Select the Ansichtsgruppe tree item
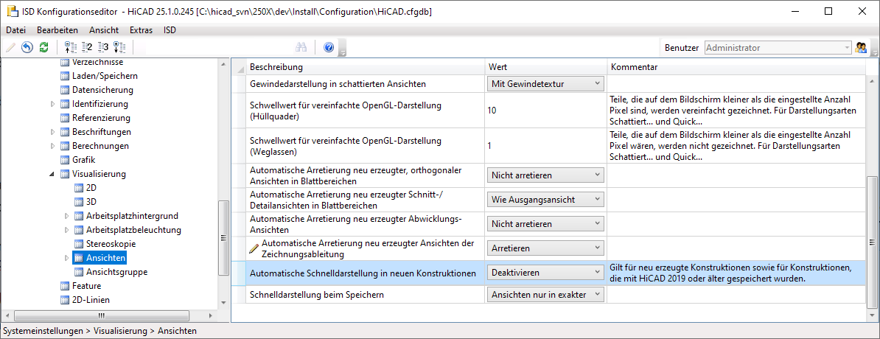880x339 pixels. (x=116, y=272)
